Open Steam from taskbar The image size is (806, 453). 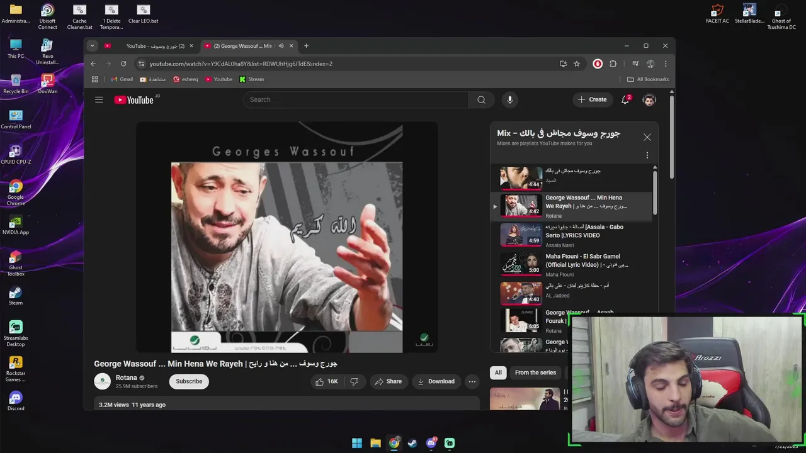[x=412, y=443]
